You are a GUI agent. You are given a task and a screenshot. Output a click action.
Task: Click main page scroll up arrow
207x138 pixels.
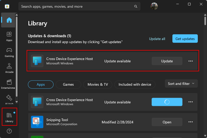(205, 15)
